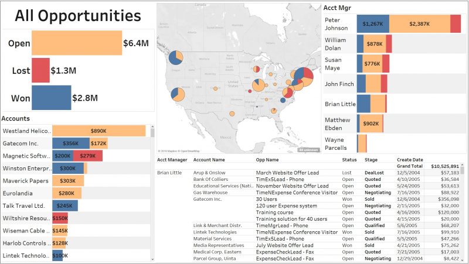Click Westland Helico.. $890K account bar
The image size is (469, 264).
pos(99,131)
